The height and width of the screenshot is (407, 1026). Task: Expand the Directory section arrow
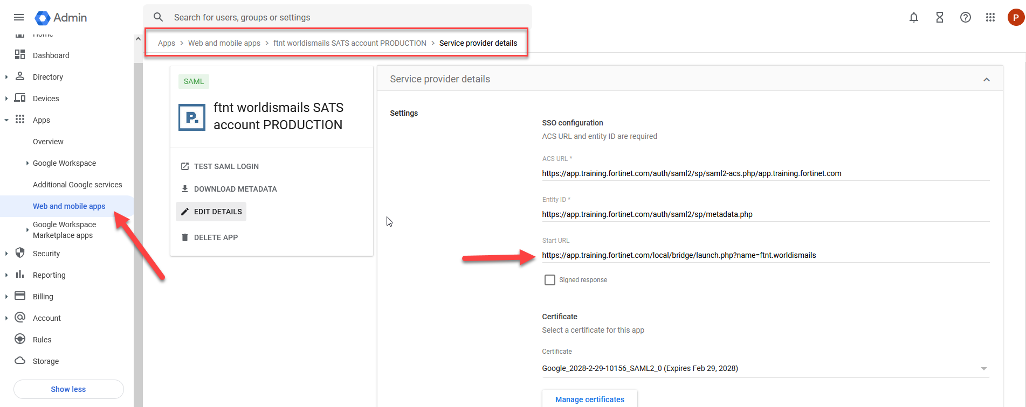coord(6,77)
